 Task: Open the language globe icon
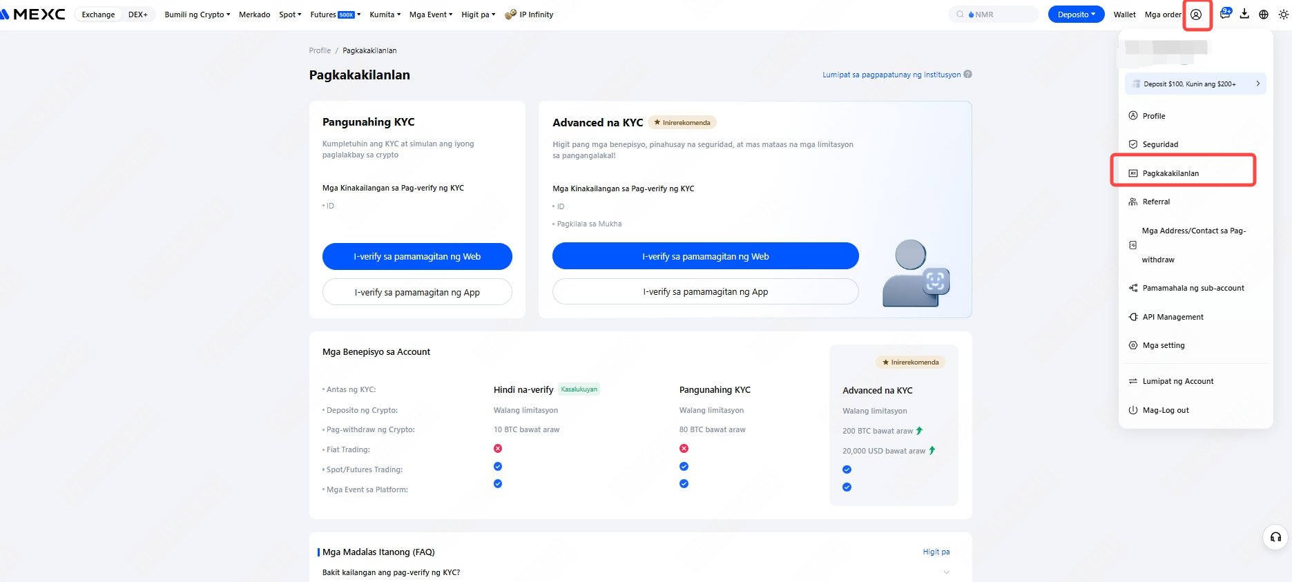(x=1264, y=14)
